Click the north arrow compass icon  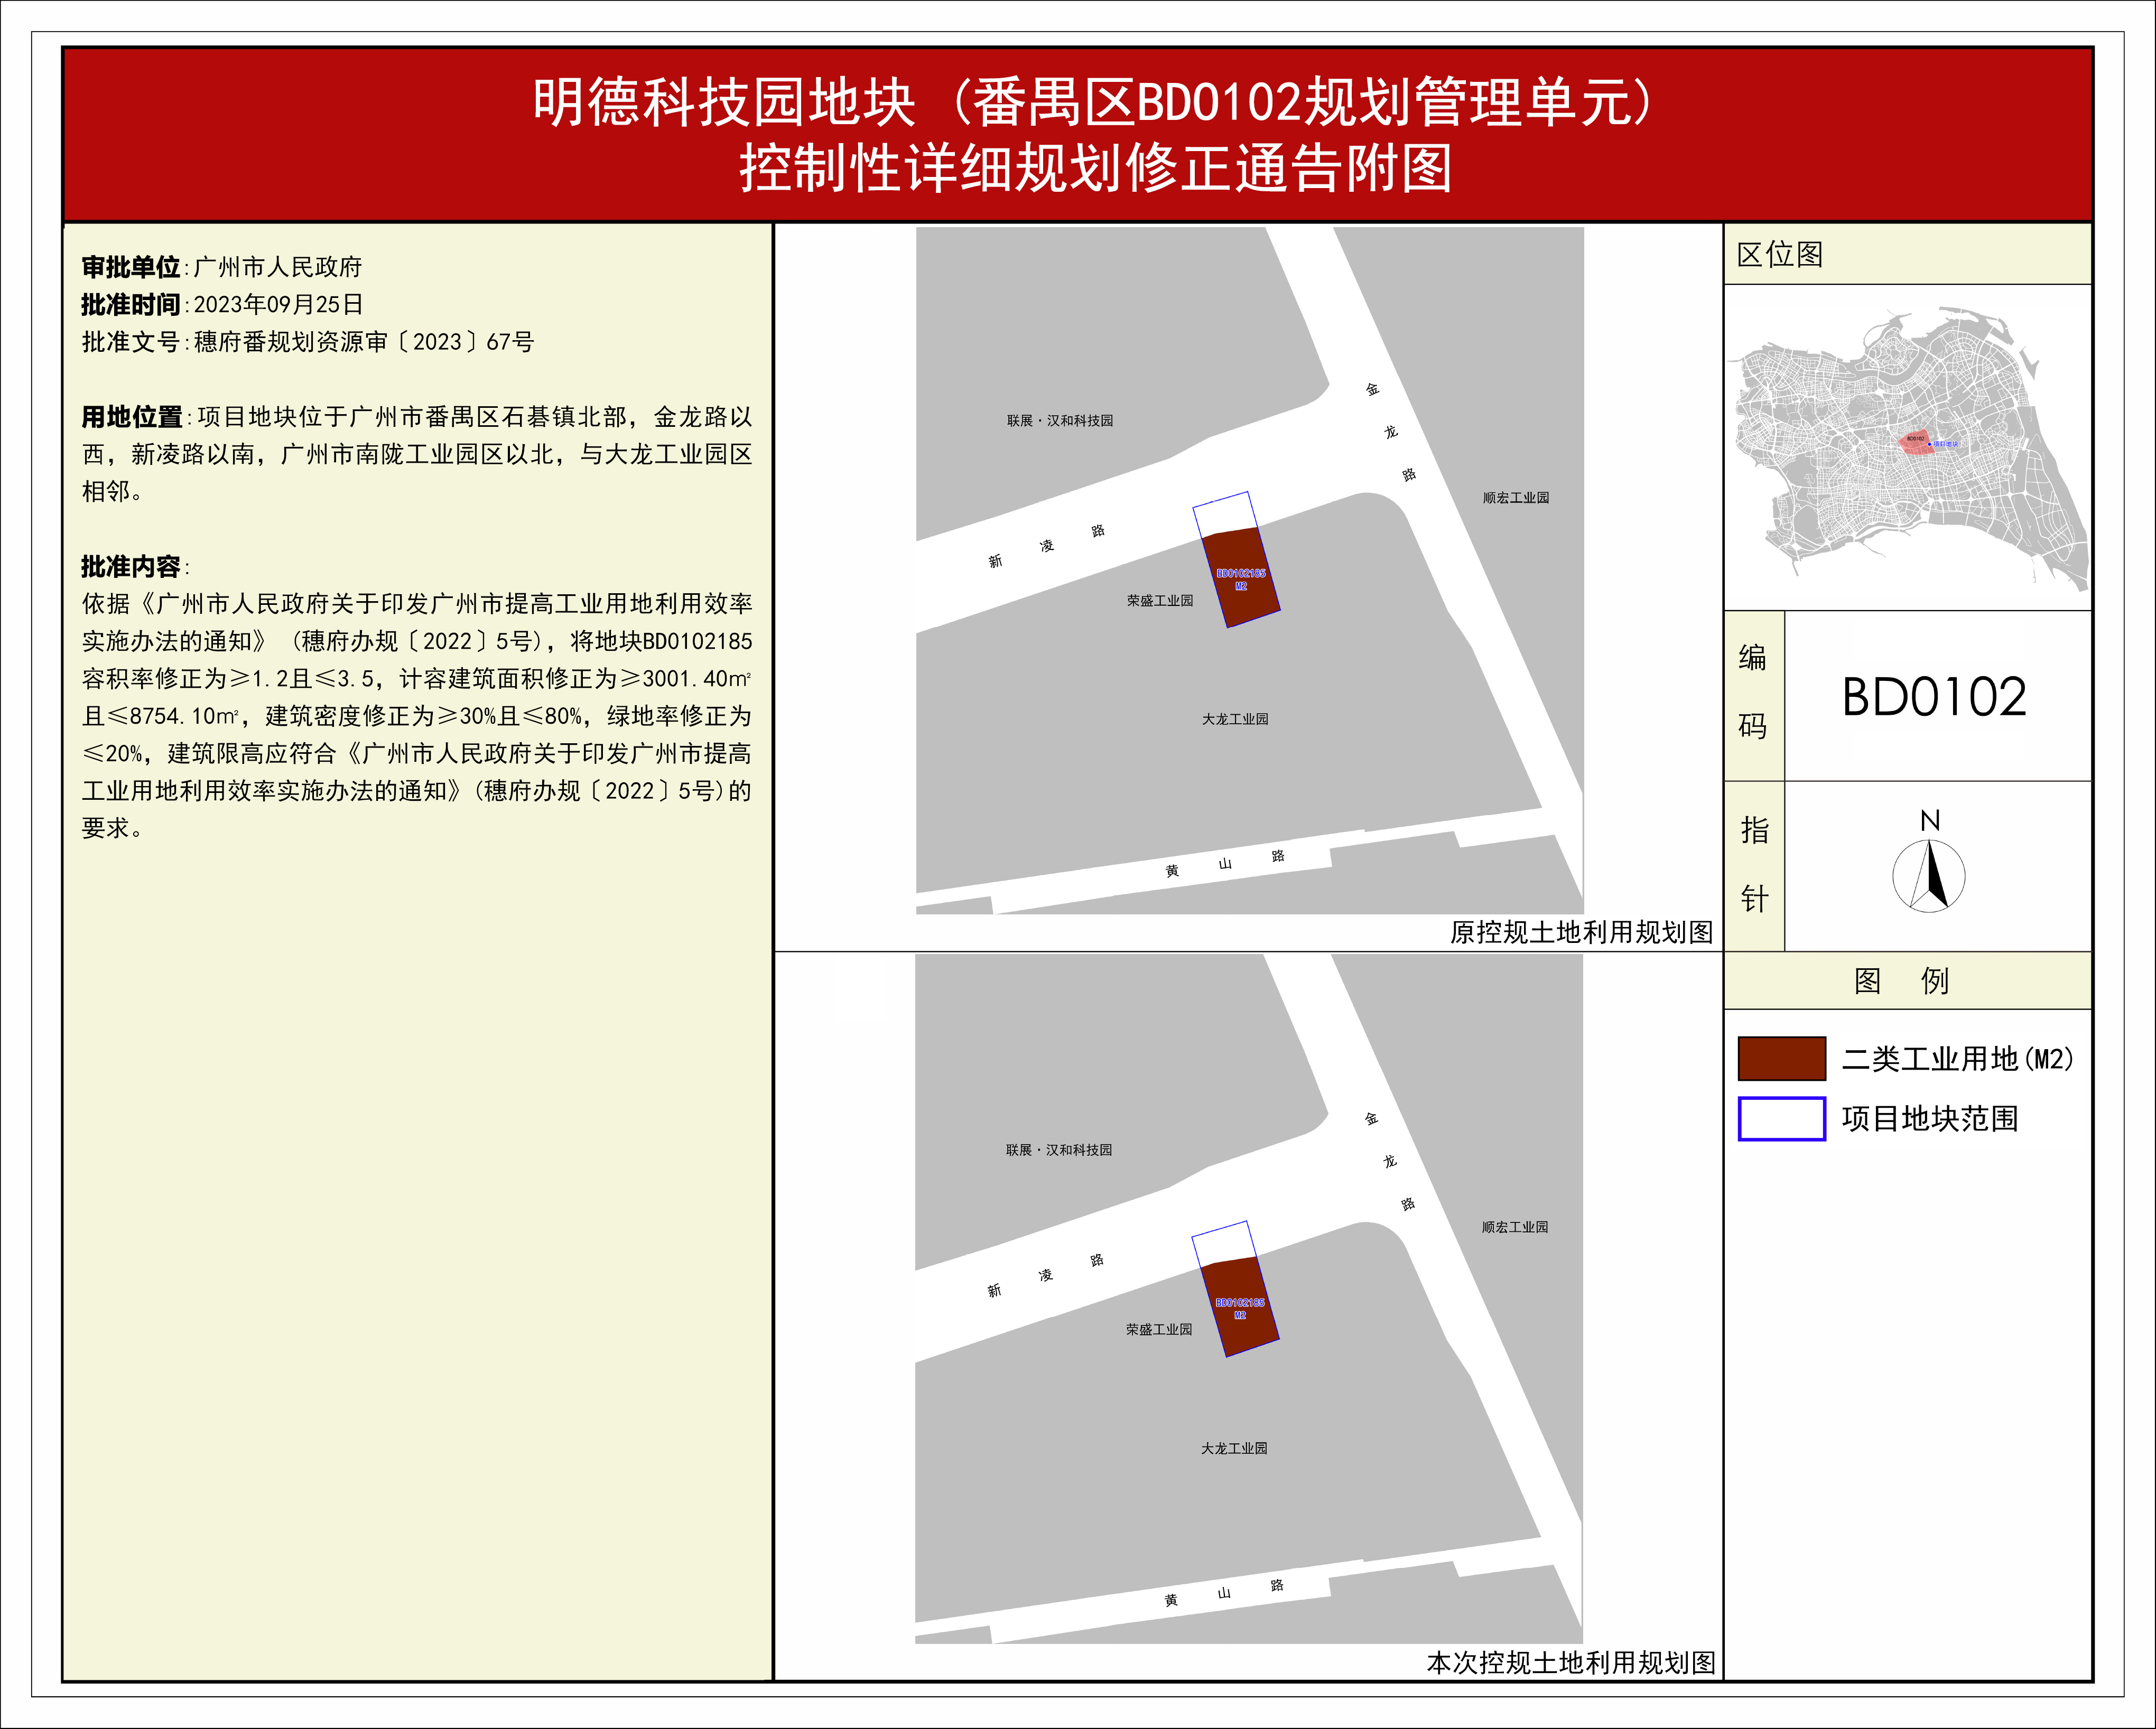coord(1928,875)
